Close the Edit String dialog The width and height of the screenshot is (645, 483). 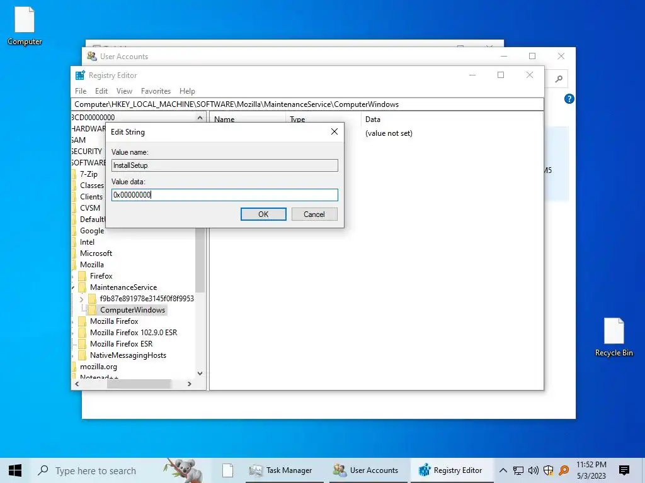[x=334, y=131]
